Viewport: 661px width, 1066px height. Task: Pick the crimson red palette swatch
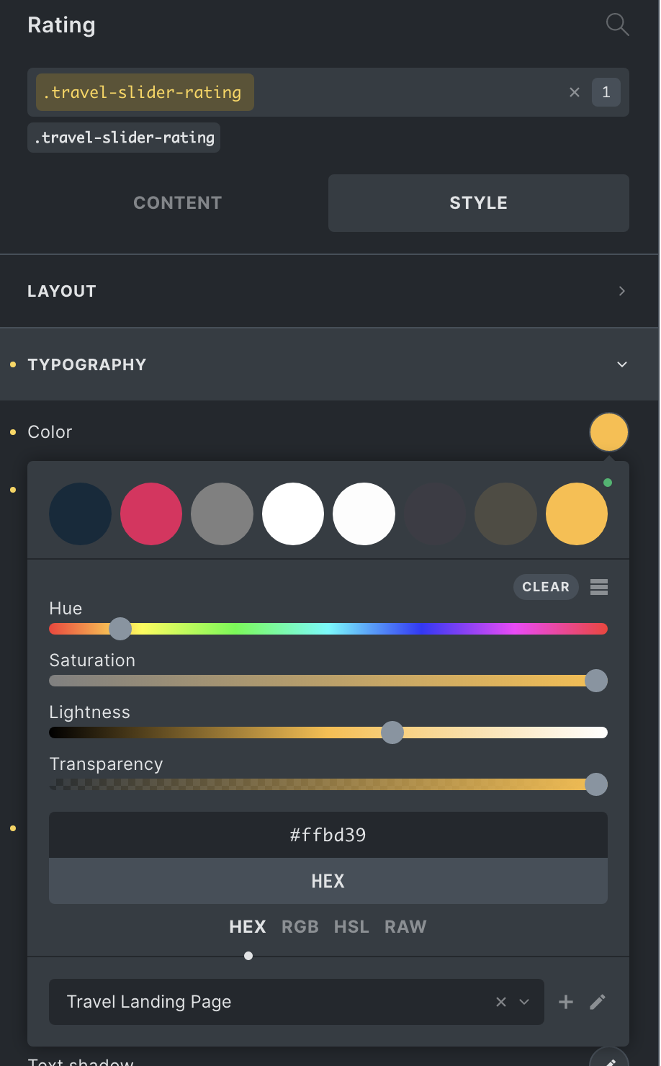(x=151, y=514)
